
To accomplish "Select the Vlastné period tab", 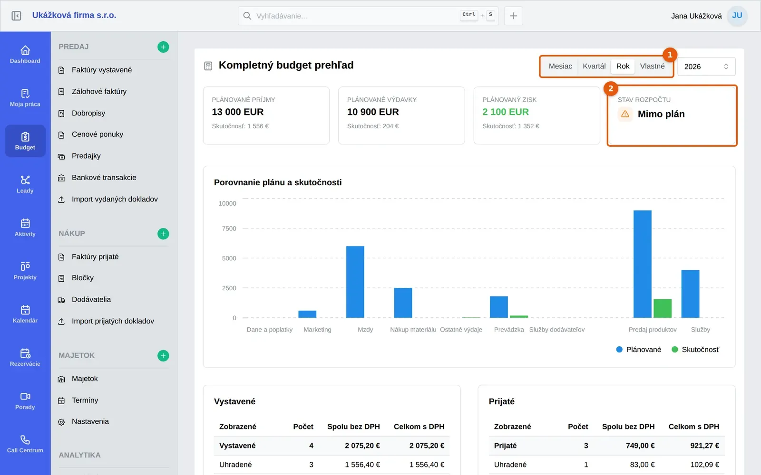I will point(652,66).
